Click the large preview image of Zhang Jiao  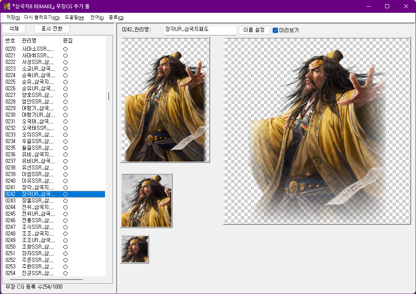(x=317, y=131)
